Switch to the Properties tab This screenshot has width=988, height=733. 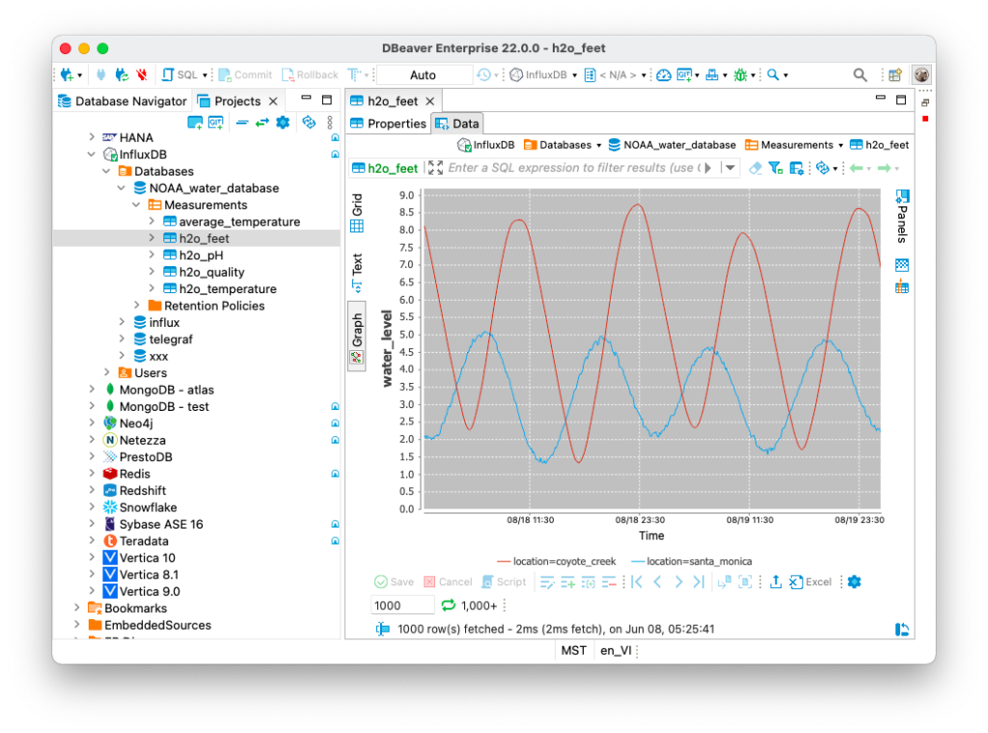pos(389,123)
